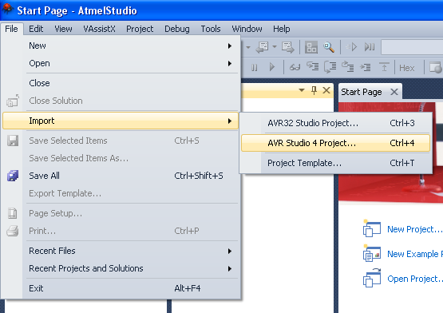
Task: Click the Open Project windows icon
Action: (371, 278)
